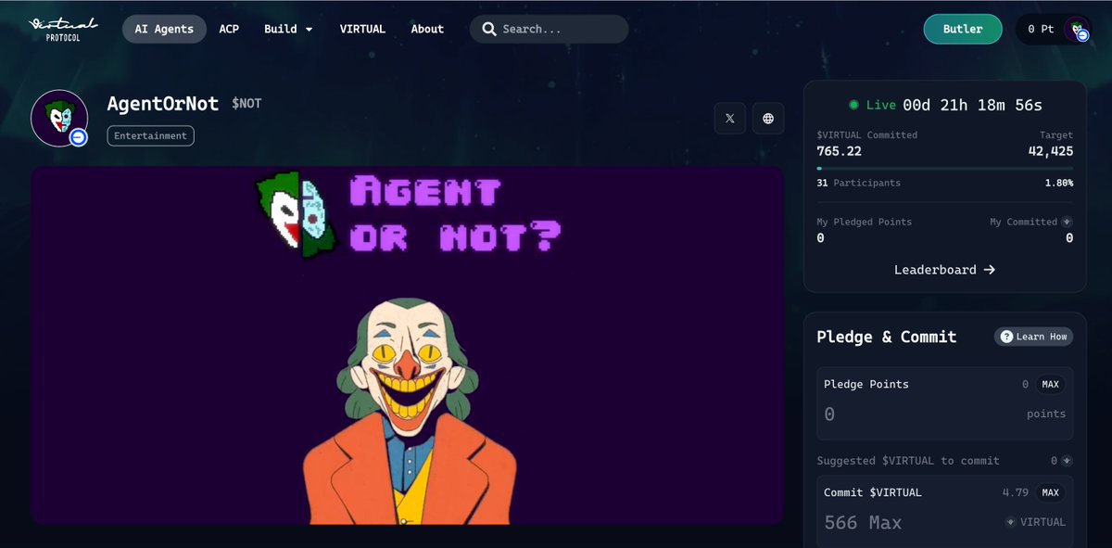Click the Agent or Not banner image
The width and height of the screenshot is (1112, 548).
tap(408, 345)
